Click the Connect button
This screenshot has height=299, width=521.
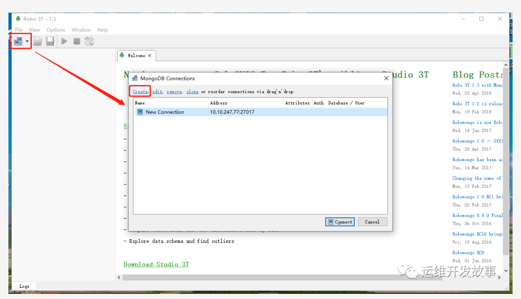340,222
